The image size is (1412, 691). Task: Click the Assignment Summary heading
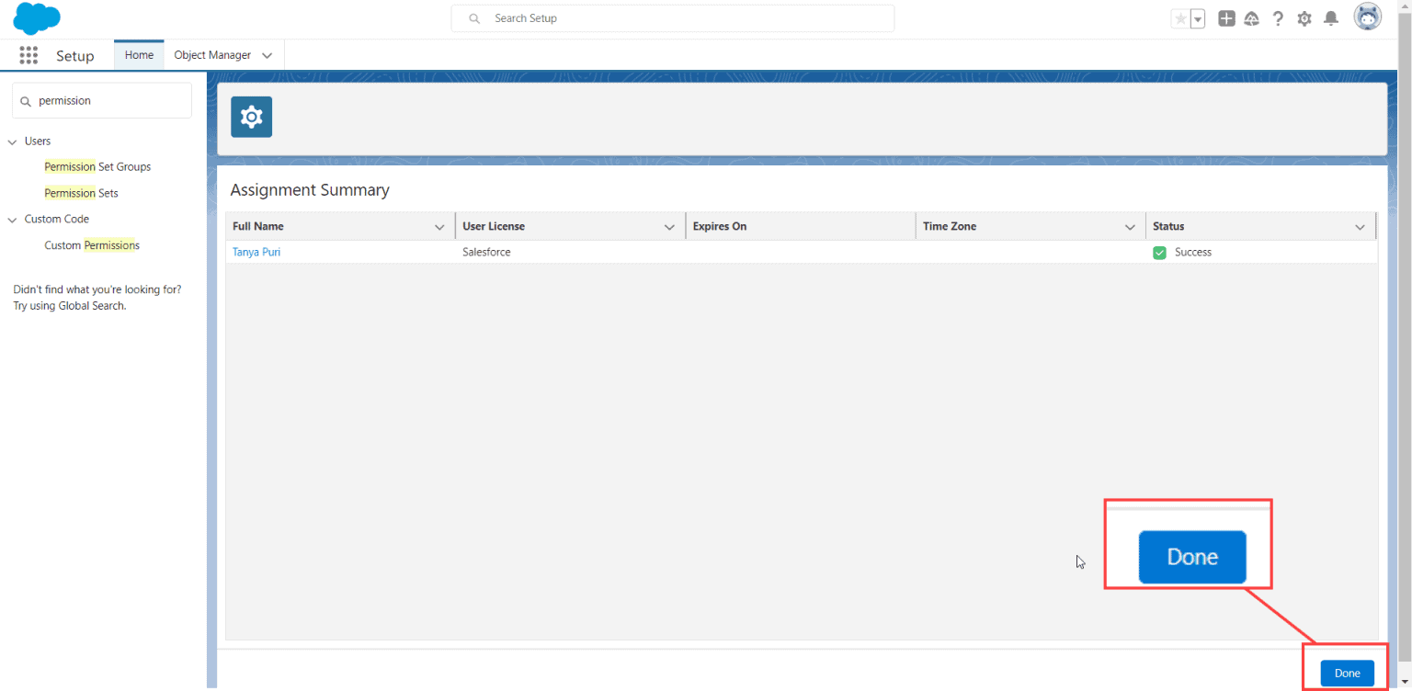pos(310,190)
